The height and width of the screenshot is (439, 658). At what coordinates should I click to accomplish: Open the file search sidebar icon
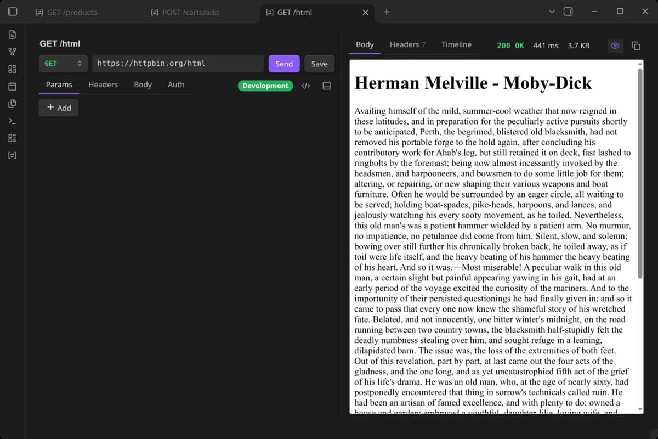coord(12,35)
